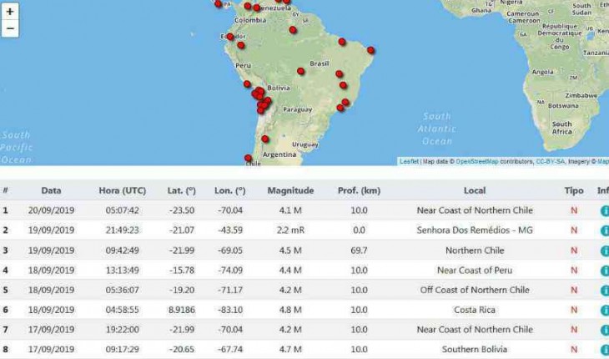Sort table by Data column header

[51, 190]
